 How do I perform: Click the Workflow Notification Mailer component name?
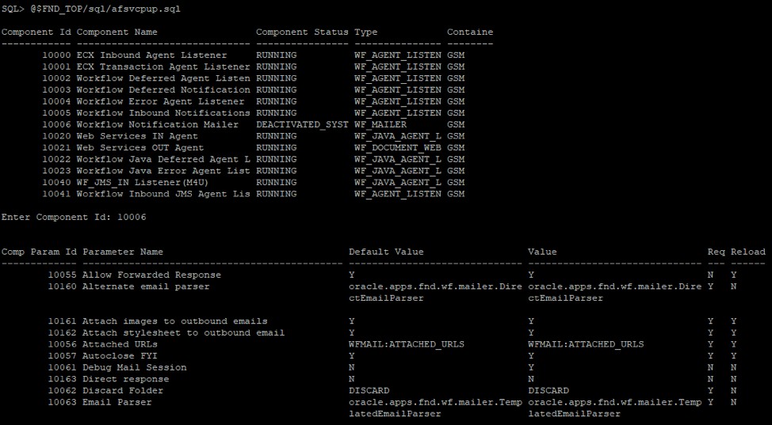(x=158, y=124)
